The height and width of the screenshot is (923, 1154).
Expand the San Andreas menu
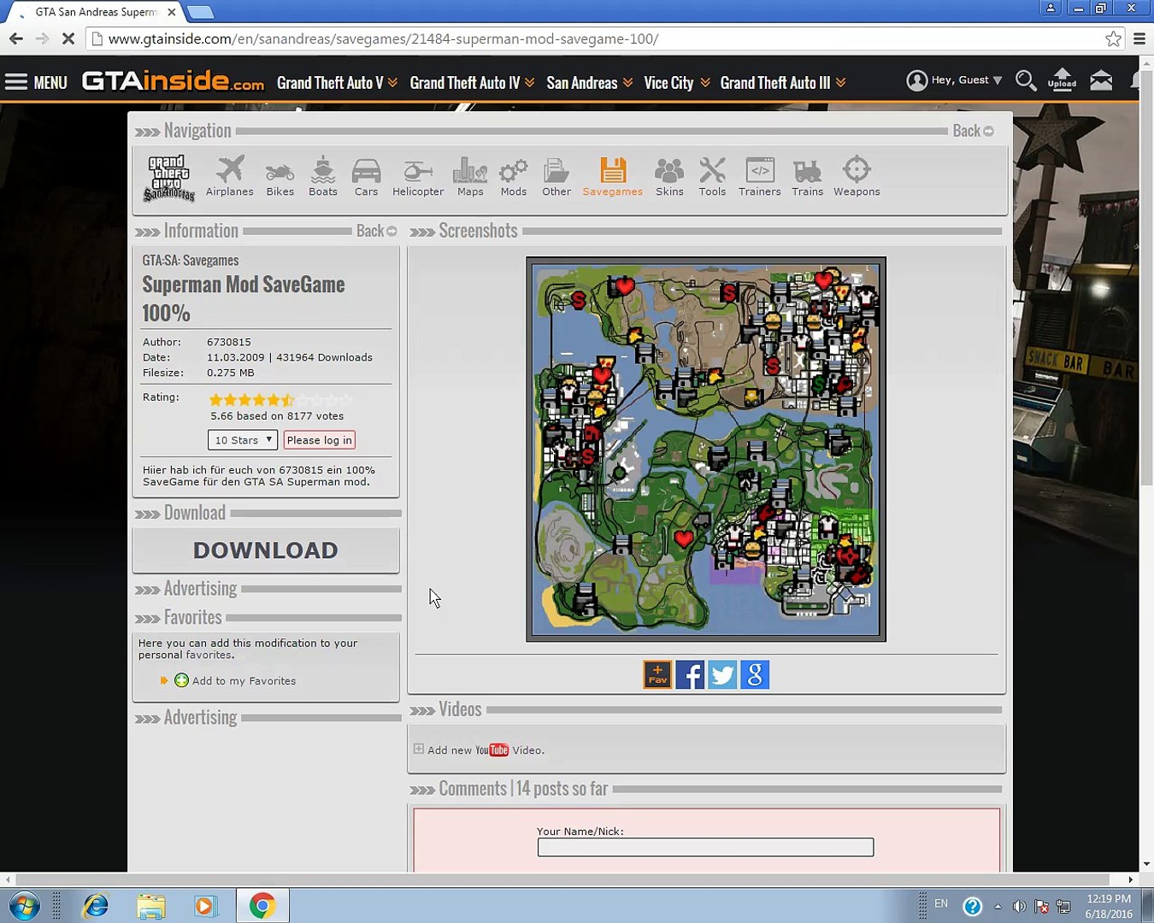[590, 83]
